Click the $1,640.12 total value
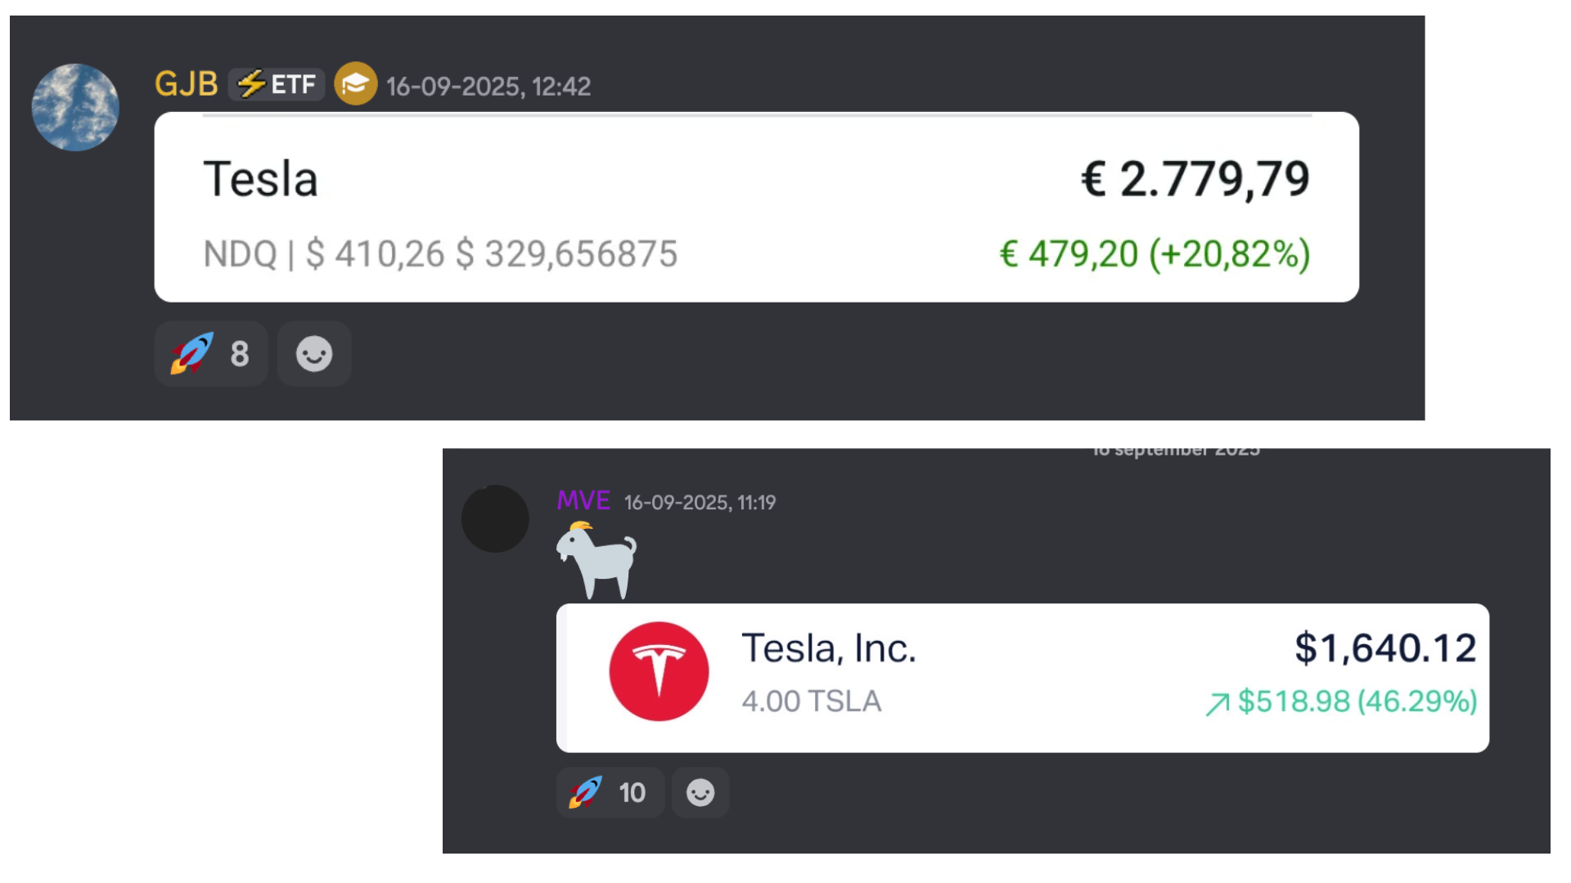This screenshot has width=1571, height=883. coord(1384,648)
